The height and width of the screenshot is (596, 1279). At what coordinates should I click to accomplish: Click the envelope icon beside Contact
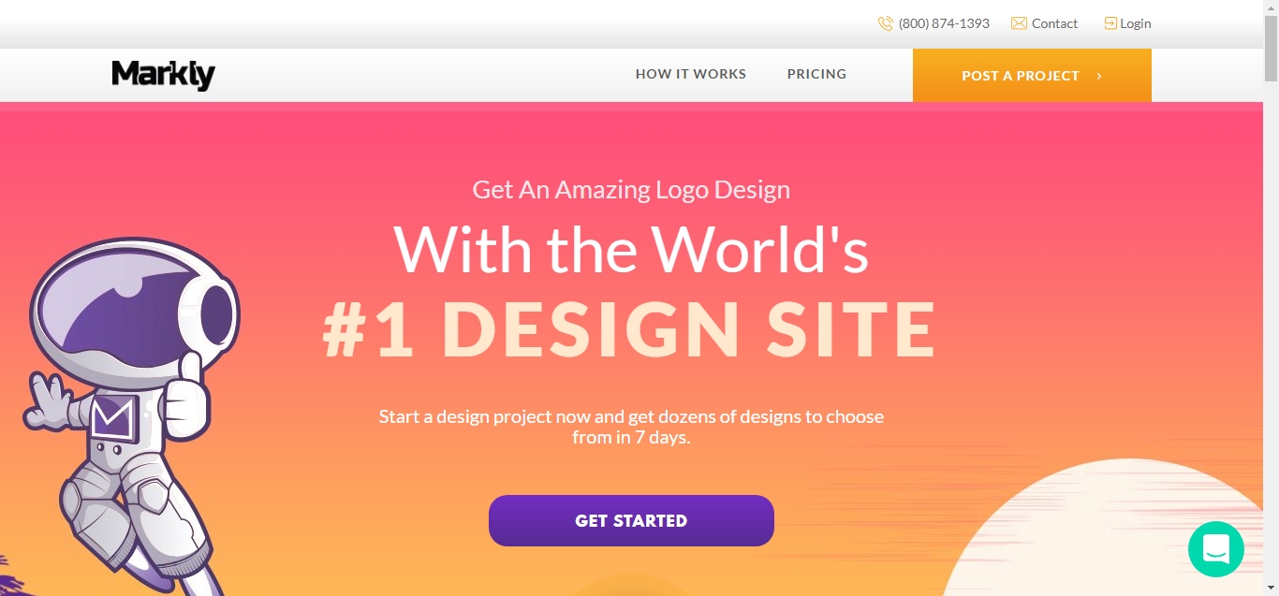[x=1018, y=23]
